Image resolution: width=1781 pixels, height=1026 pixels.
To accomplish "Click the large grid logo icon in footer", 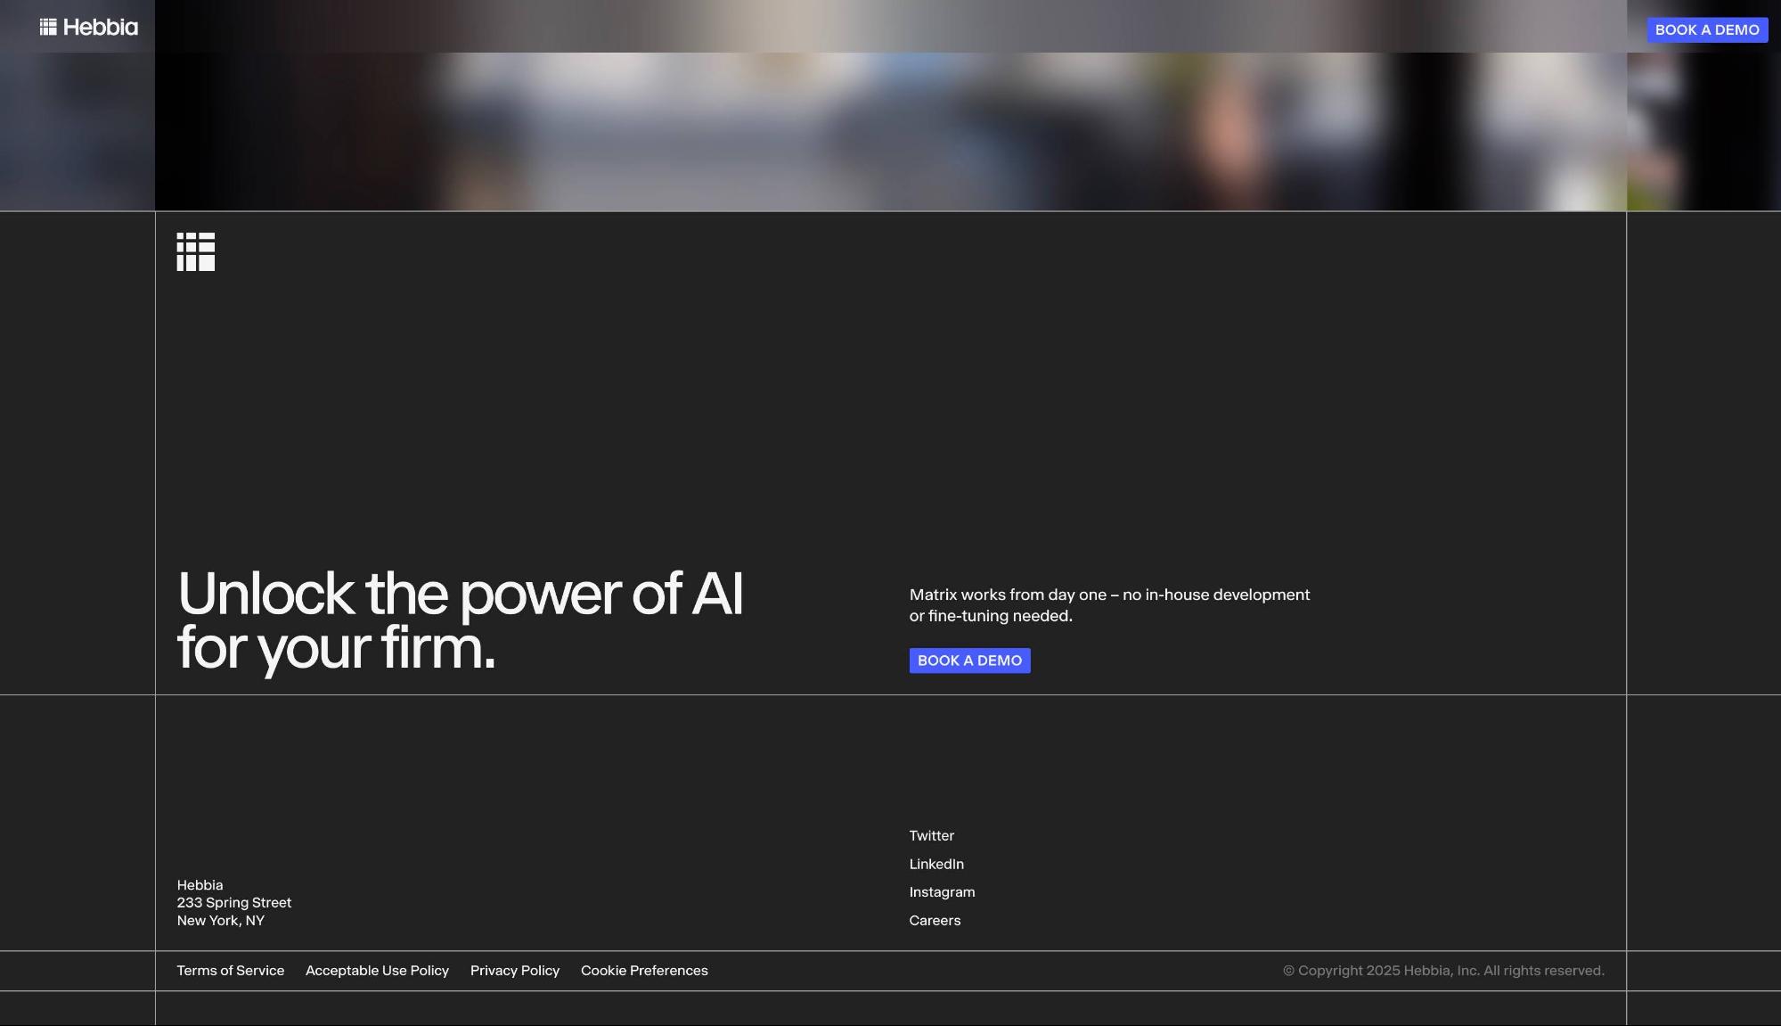I will pos(196,252).
